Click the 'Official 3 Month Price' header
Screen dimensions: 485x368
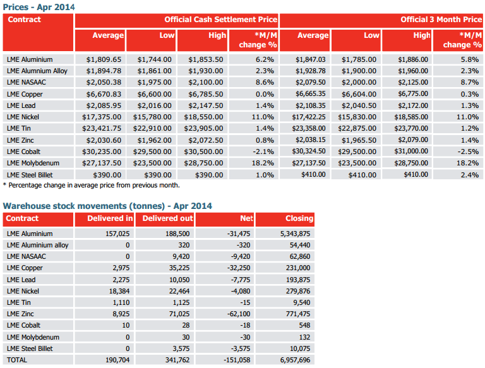point(441,20)
